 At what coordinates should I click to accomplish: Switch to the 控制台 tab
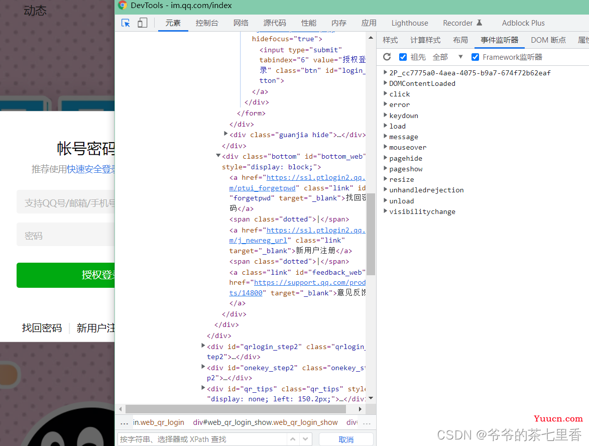206,23
